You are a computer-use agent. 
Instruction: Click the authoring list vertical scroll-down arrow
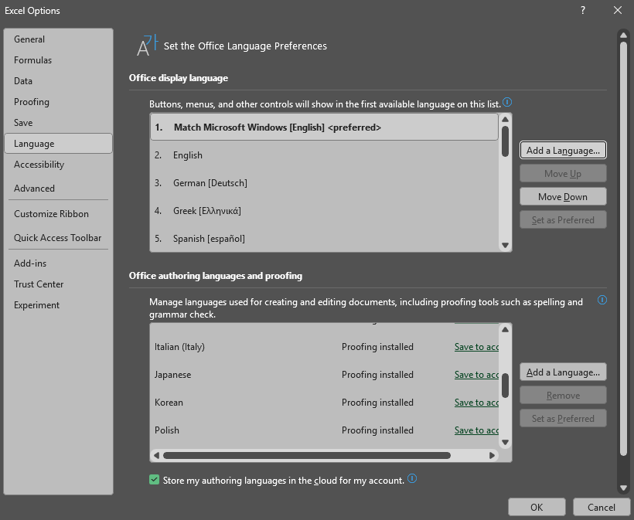tap(505, 442)
